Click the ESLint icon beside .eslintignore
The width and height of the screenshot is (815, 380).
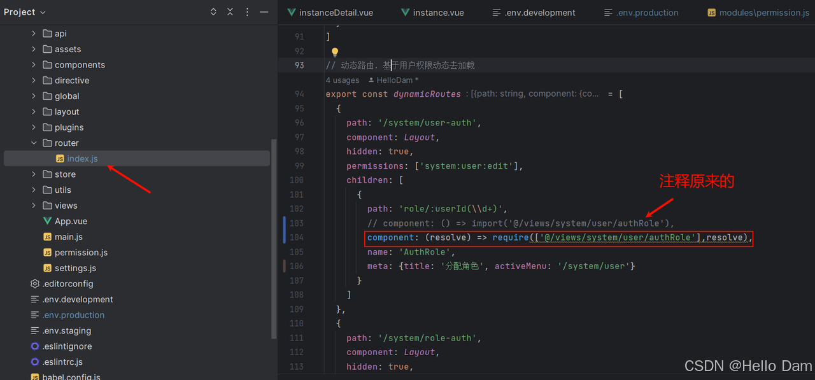click(35, 346)
